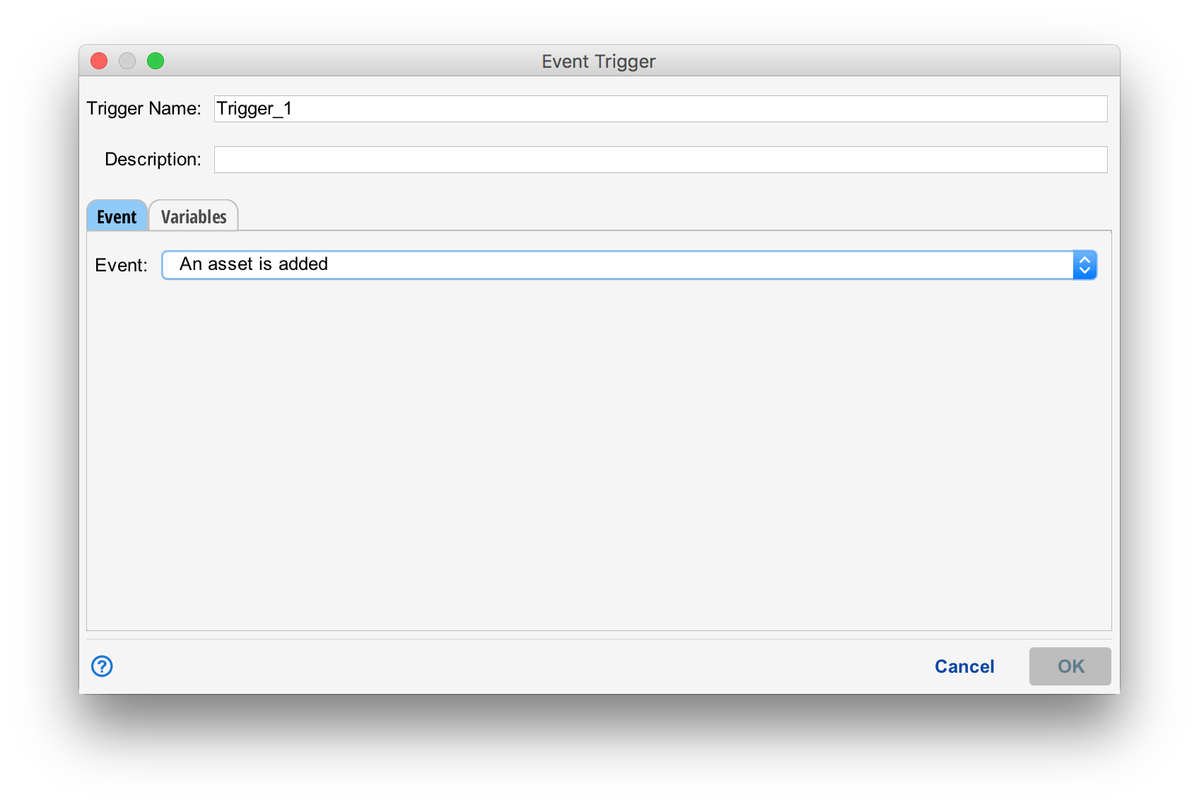The width and height of the screenshot is (1199, 807).
Task: Switch to the Variables tab
Action: click(x=194, y=216)
